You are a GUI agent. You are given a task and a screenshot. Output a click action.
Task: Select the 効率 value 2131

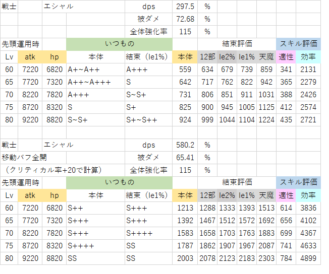[308, 70]
